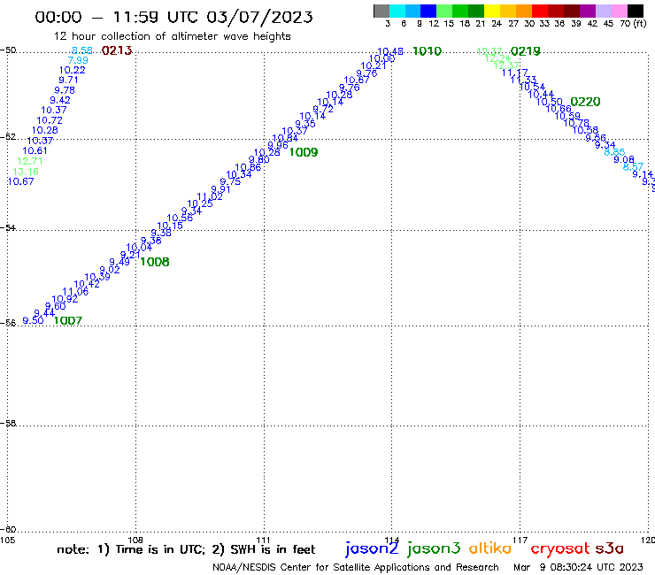Select the 12 hour collection subtitle

pyautogui.click(x=173, y=36)
